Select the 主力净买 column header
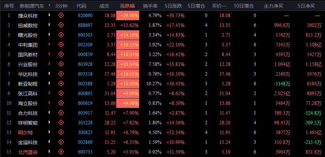The image size is (325, 157). tap(273, 6)
